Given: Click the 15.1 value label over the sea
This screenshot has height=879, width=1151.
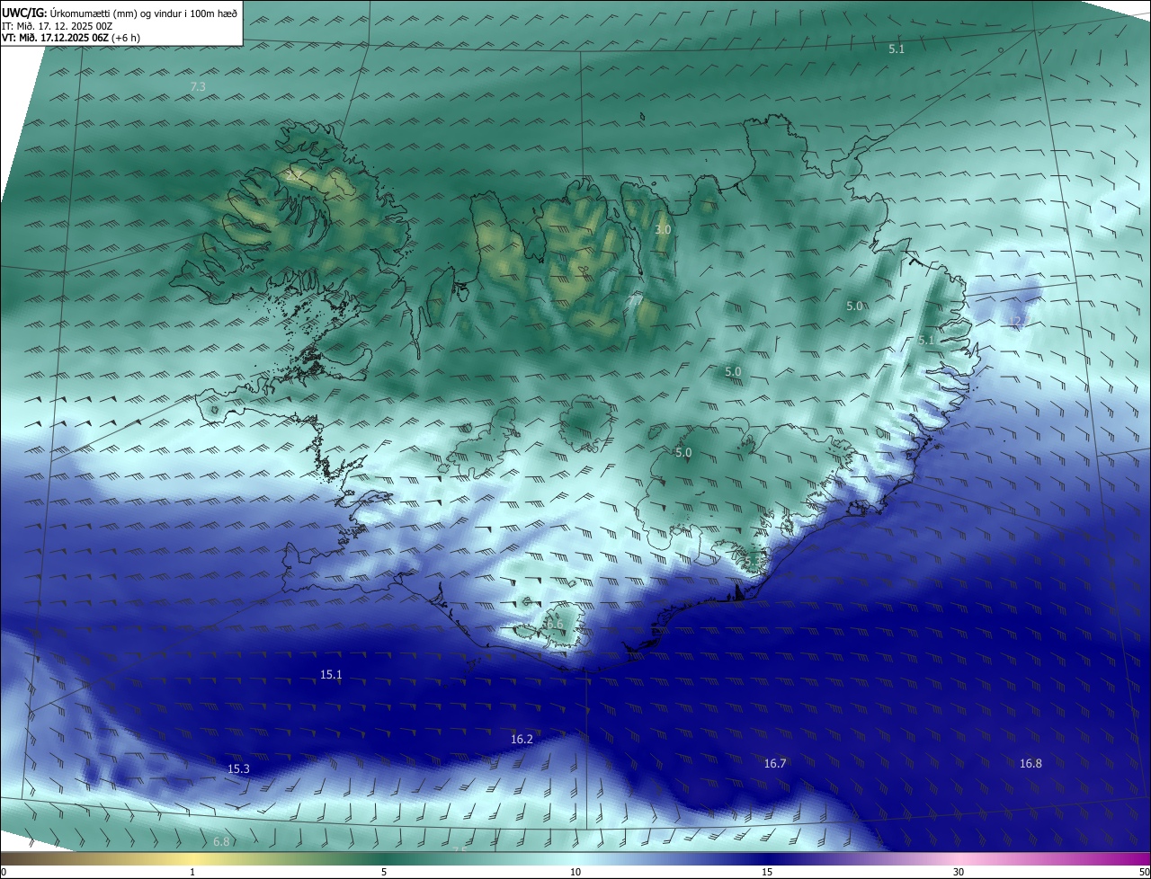Looking at the screenshot, I should tap(331, 674).
